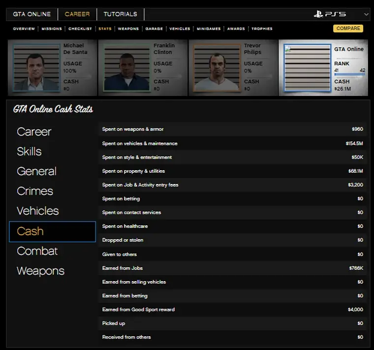This screenshot has height=350, width=374.
Task: Open the Career top tab
Action: pyautogui.click(x=77, y=14)
